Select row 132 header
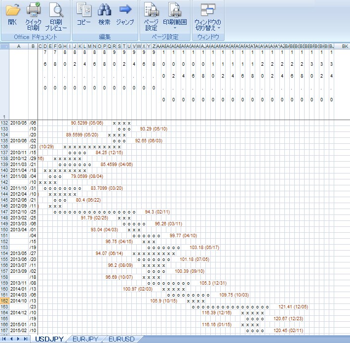Viewport: 350px width, 343px height. point(4,123)
